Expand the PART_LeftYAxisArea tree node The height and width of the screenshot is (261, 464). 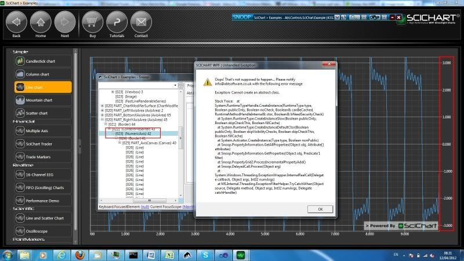pyautogui.click(x=103, y=110)
